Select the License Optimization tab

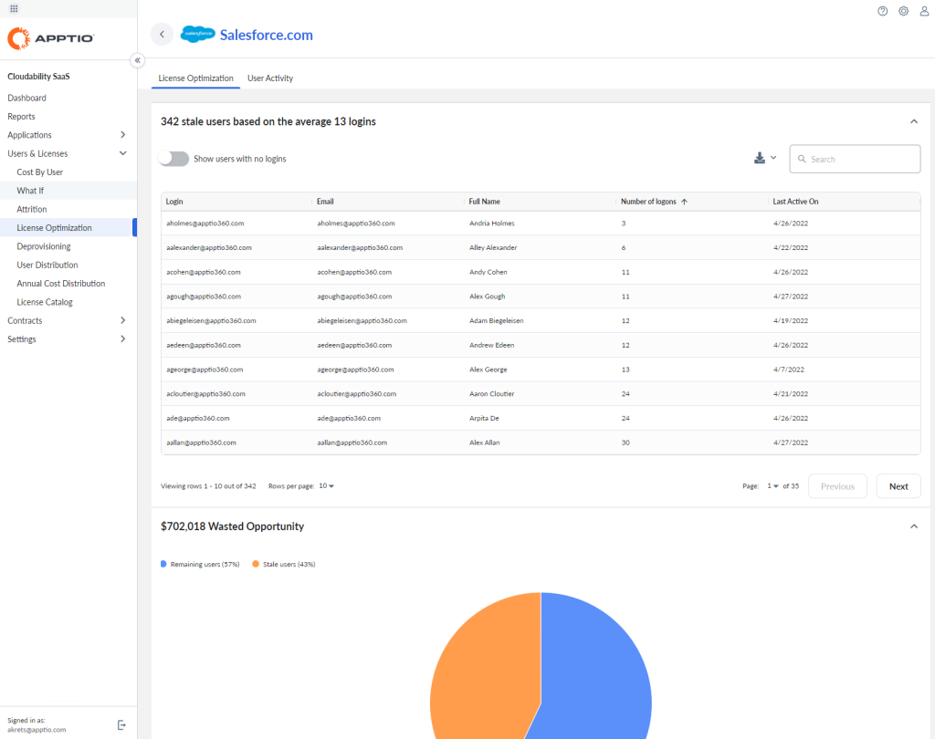tap(194, 78)
